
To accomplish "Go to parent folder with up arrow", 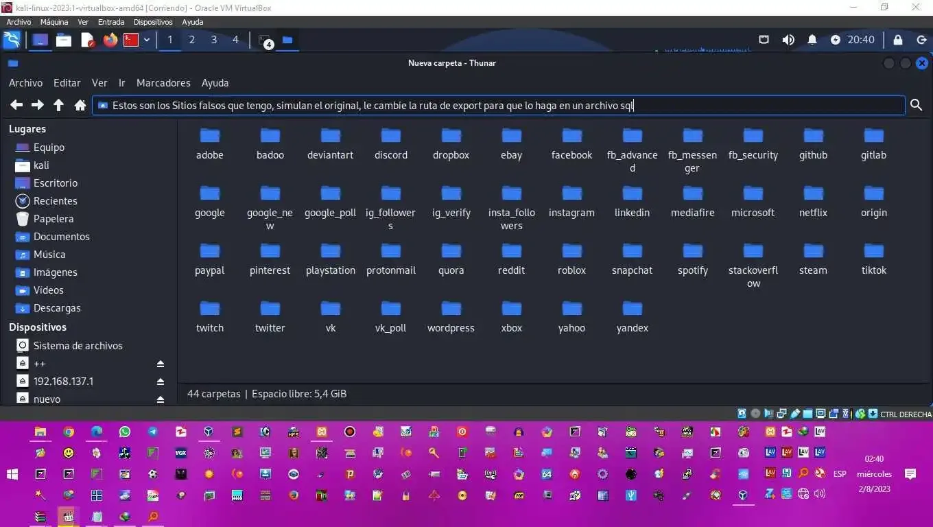I will tap(59, 105).
